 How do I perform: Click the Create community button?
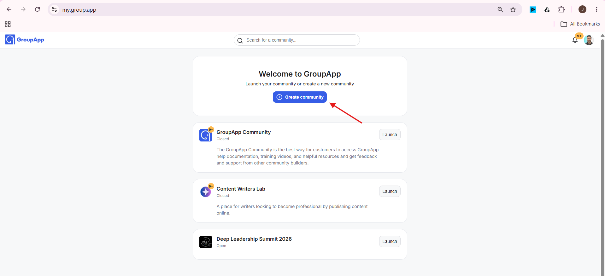(x=300, y=97)
